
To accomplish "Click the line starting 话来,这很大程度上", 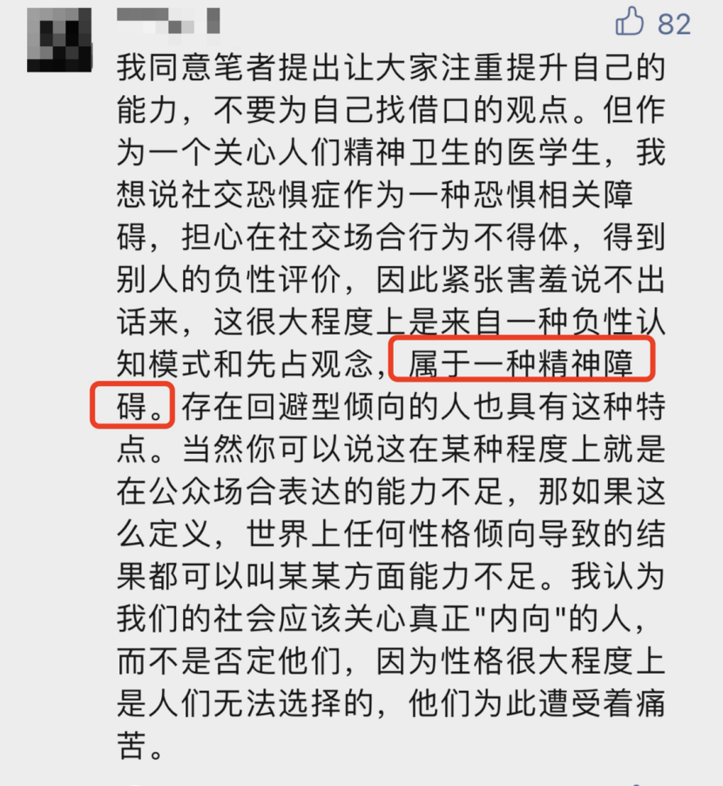I will click(x=391, y=321).
